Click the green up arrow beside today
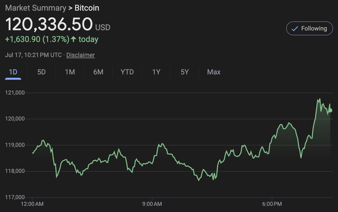The image size is (338, 212). (74, 39)
